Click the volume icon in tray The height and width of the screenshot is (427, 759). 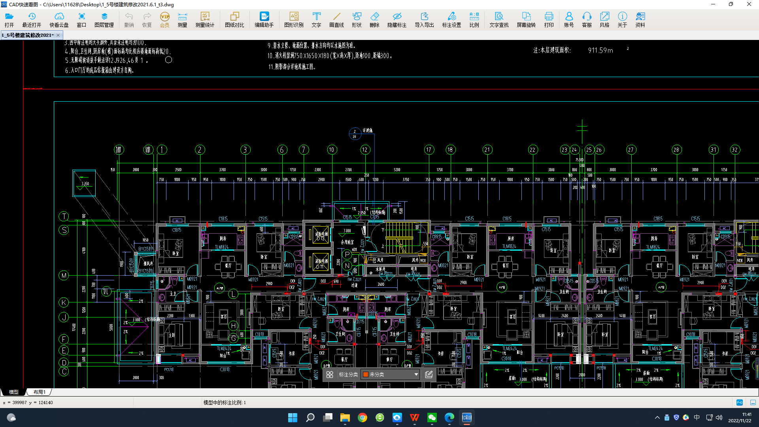(x=719, y=418)
